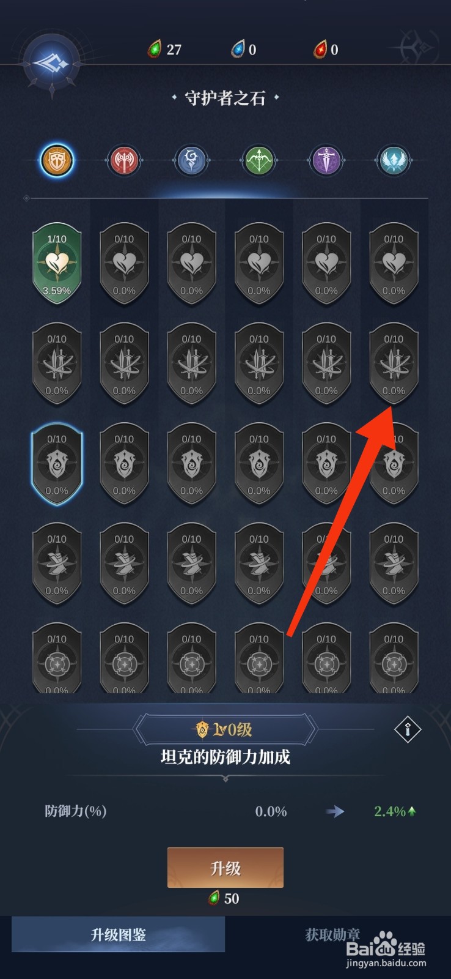This screenshot has height=979, width=451.
Task: Select the first 0/10 boot stone in fourth row
Action: pos(57,564)
